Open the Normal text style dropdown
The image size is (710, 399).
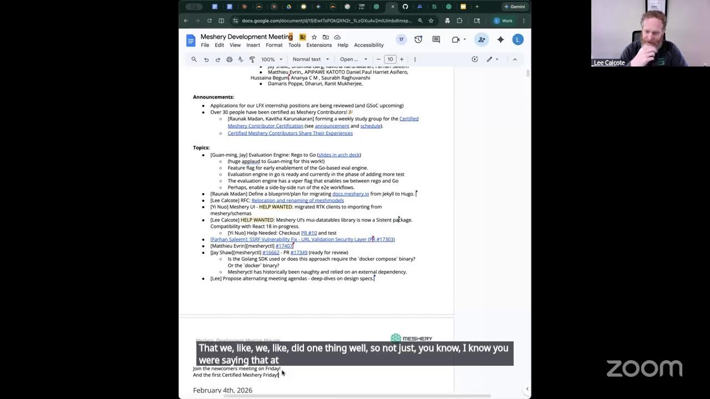tap(311, 59)
